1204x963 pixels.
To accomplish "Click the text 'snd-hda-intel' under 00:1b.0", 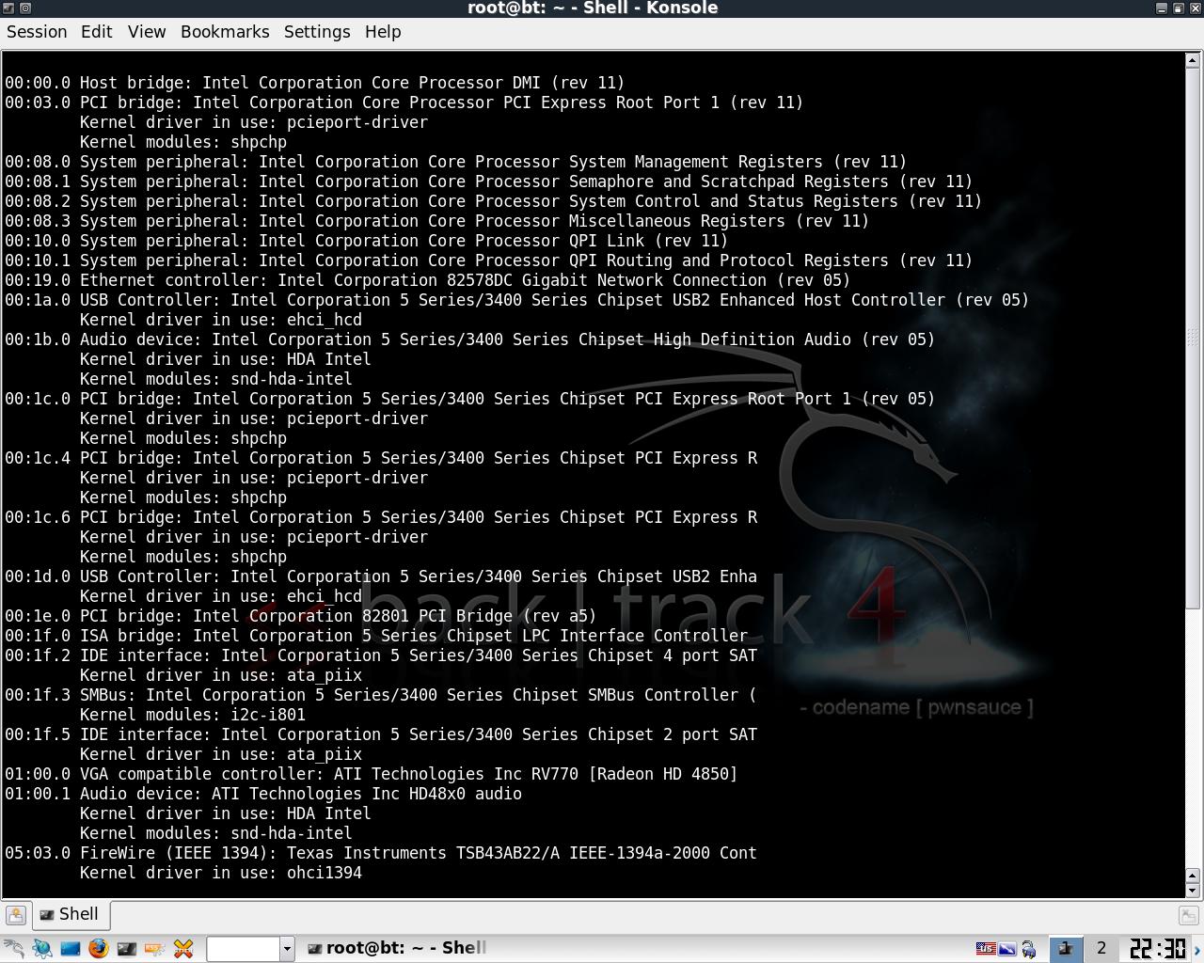I will (x=292, y=379).
